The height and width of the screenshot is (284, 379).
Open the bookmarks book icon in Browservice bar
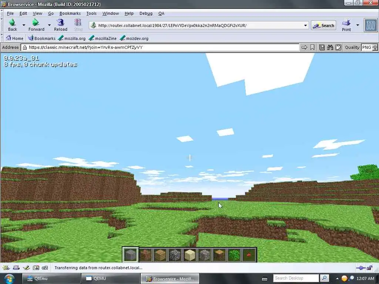point(322,47)
